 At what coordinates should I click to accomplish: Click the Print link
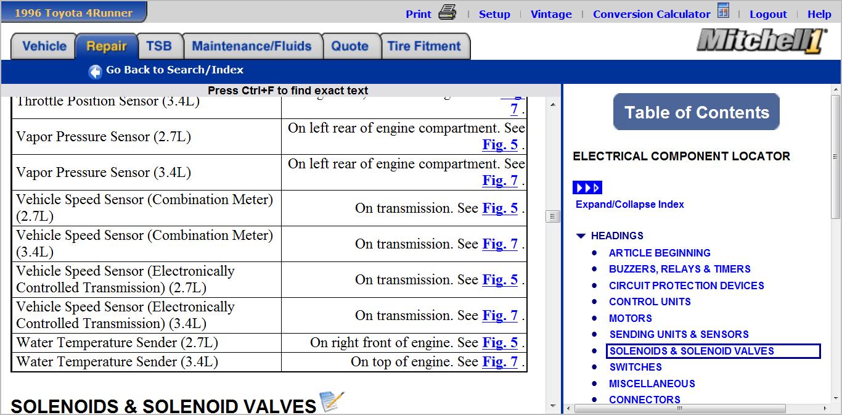point(419,14)
